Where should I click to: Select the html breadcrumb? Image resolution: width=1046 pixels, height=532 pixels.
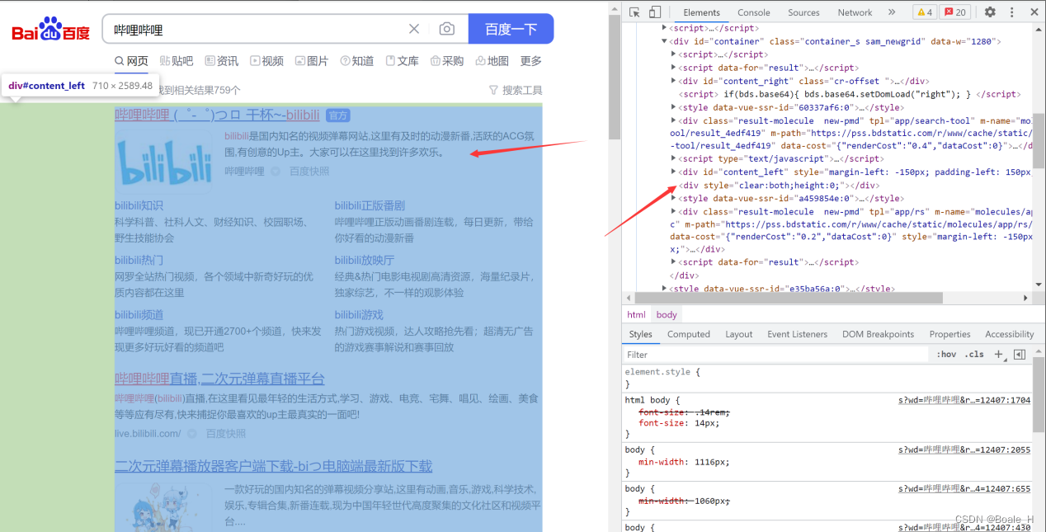click(x=636, y=314)
